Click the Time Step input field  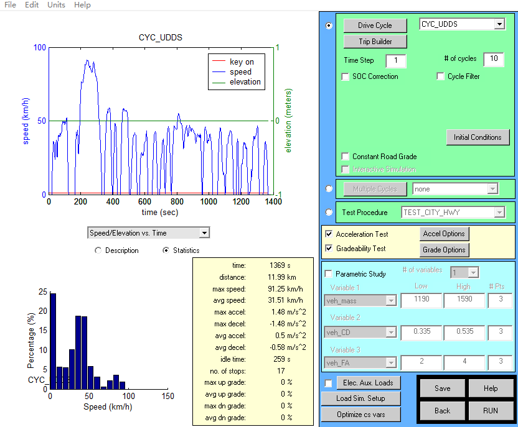(396, 61)
